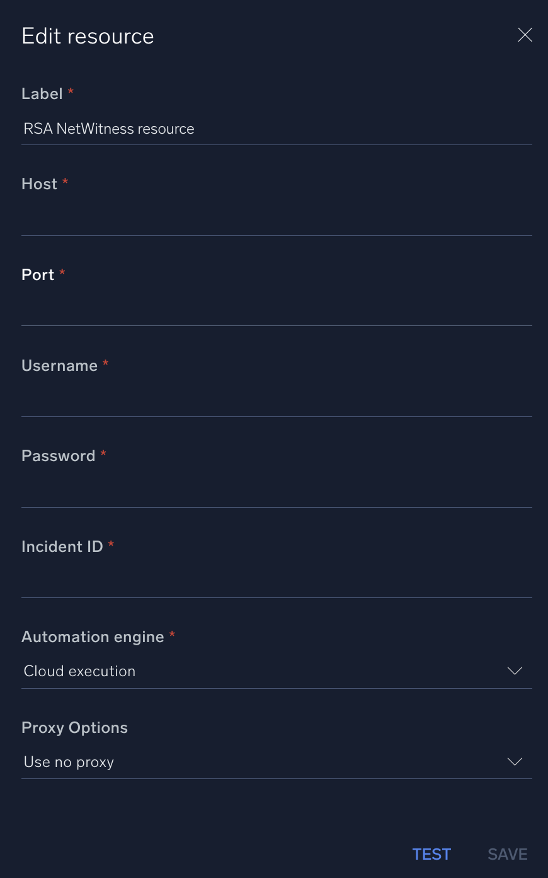
Task: Click the 'Edit resource' dialog title
Action: [x=88, y=36]
